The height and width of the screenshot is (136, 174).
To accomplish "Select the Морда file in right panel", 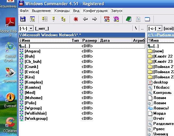I will (x=161, y=113).
